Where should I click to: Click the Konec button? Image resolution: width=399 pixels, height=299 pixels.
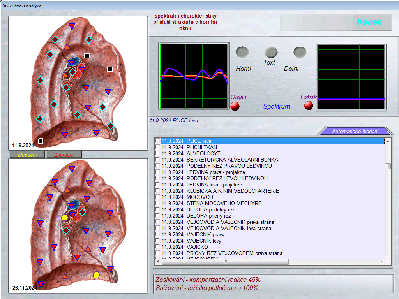click(x=369, y=22)
